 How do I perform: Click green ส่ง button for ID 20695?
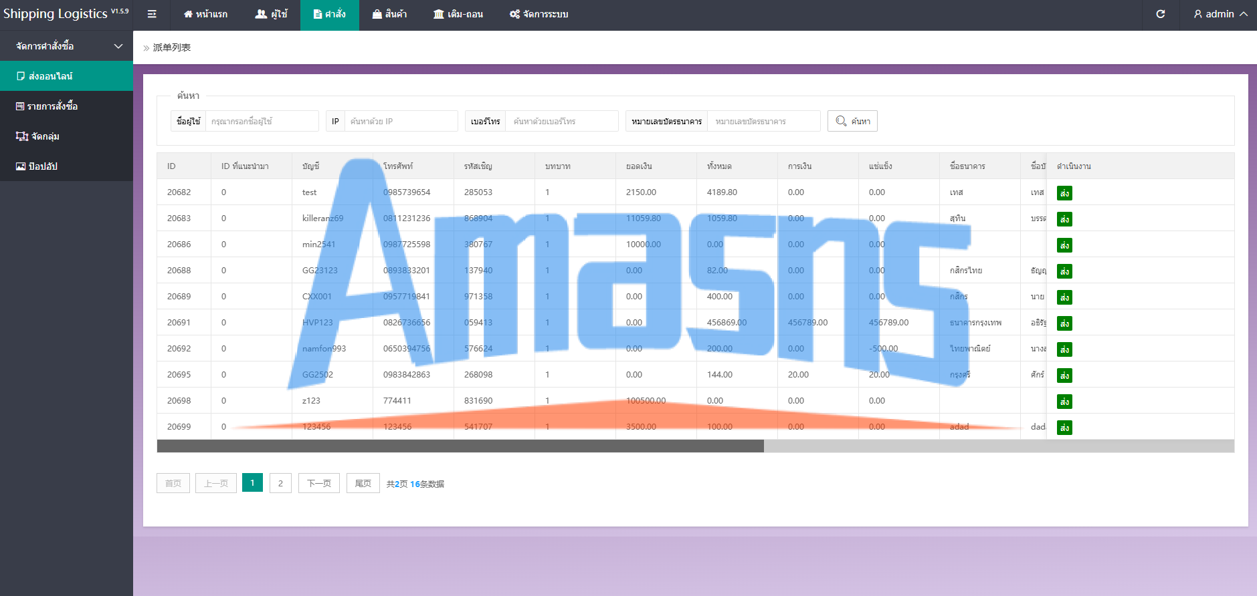(x=1064, y=376)
